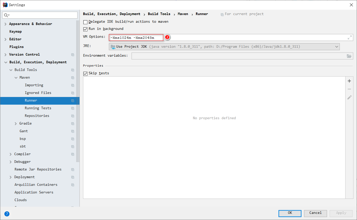Expand Appearance & Behavior section
This screenshot has width=357, height=220.
[6, 24]
